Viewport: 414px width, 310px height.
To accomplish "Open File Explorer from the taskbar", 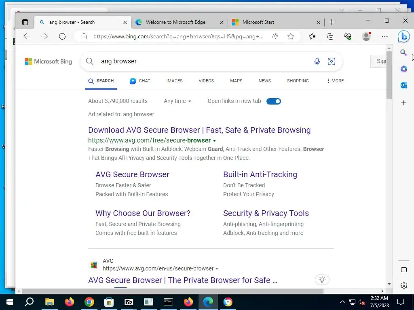I will pyautogui.click(x=49, y=302).
